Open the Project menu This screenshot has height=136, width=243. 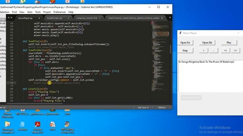(x=47, y=12)
